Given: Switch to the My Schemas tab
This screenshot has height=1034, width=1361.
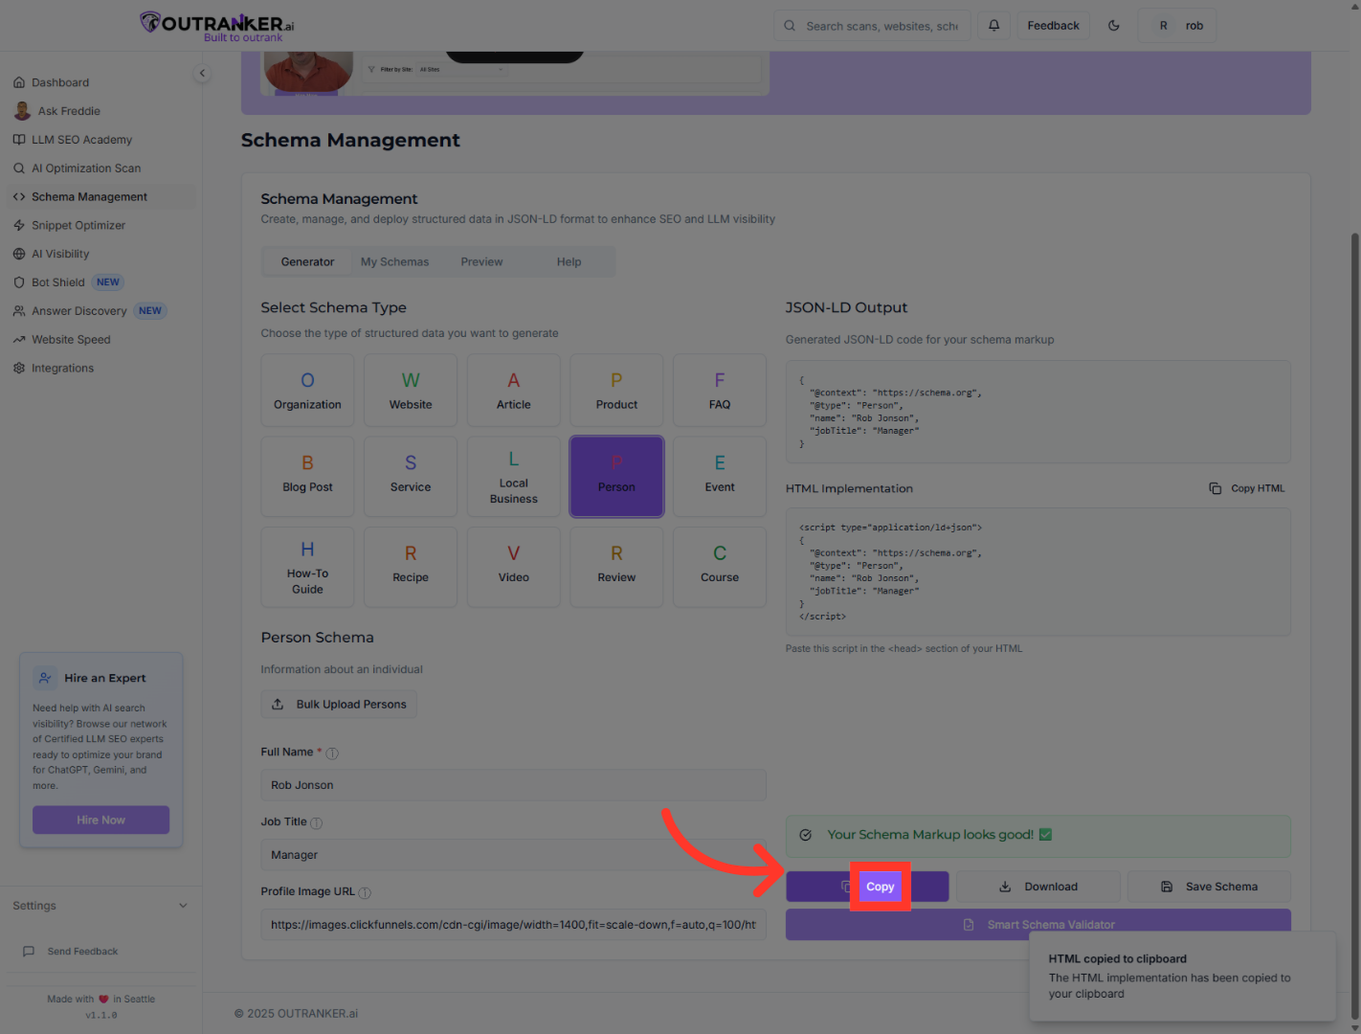Looking at the screenshot, I should coord(394,262).
